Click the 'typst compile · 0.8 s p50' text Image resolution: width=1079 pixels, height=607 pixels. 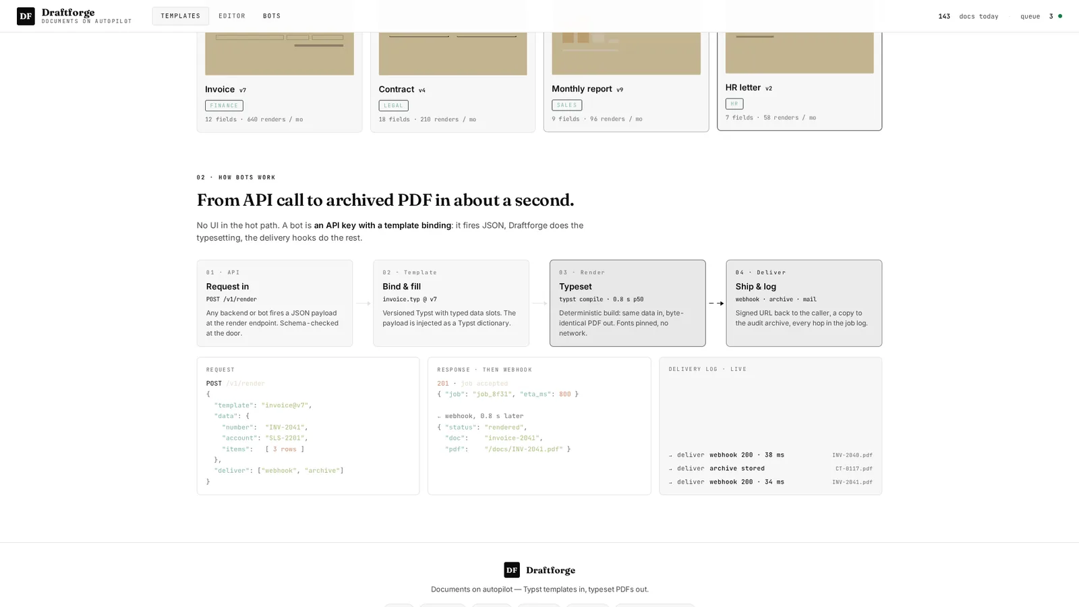601,299
